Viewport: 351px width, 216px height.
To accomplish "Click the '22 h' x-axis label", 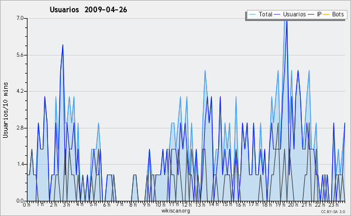I will click(319, 205).
